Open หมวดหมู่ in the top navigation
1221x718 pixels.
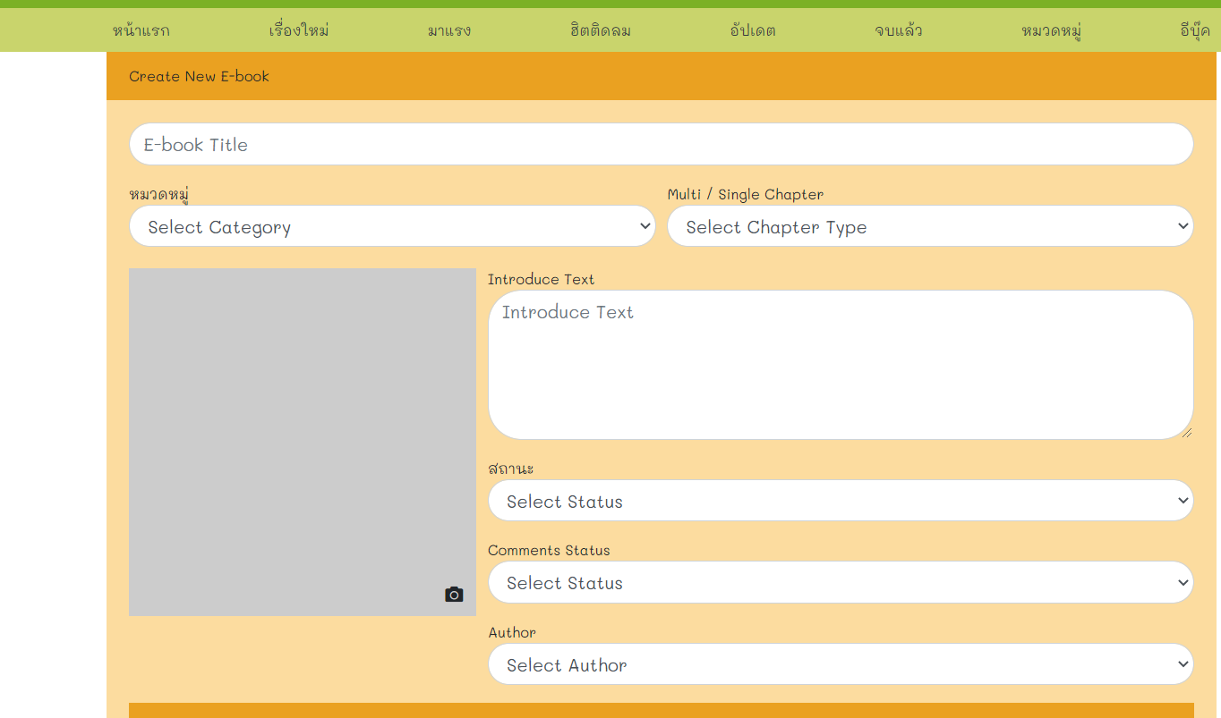tap(1052, 30)
